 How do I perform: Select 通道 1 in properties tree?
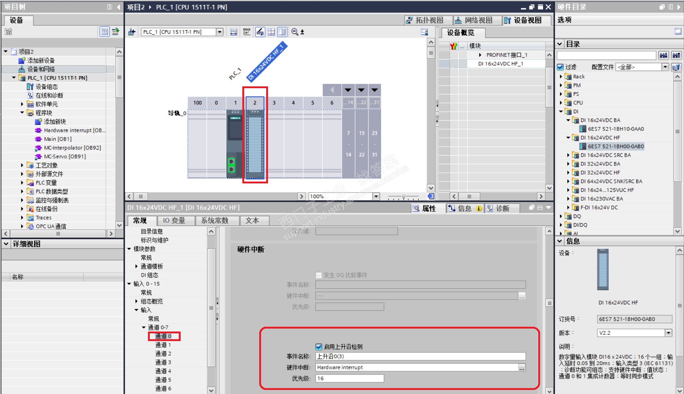tap(163, 345)
